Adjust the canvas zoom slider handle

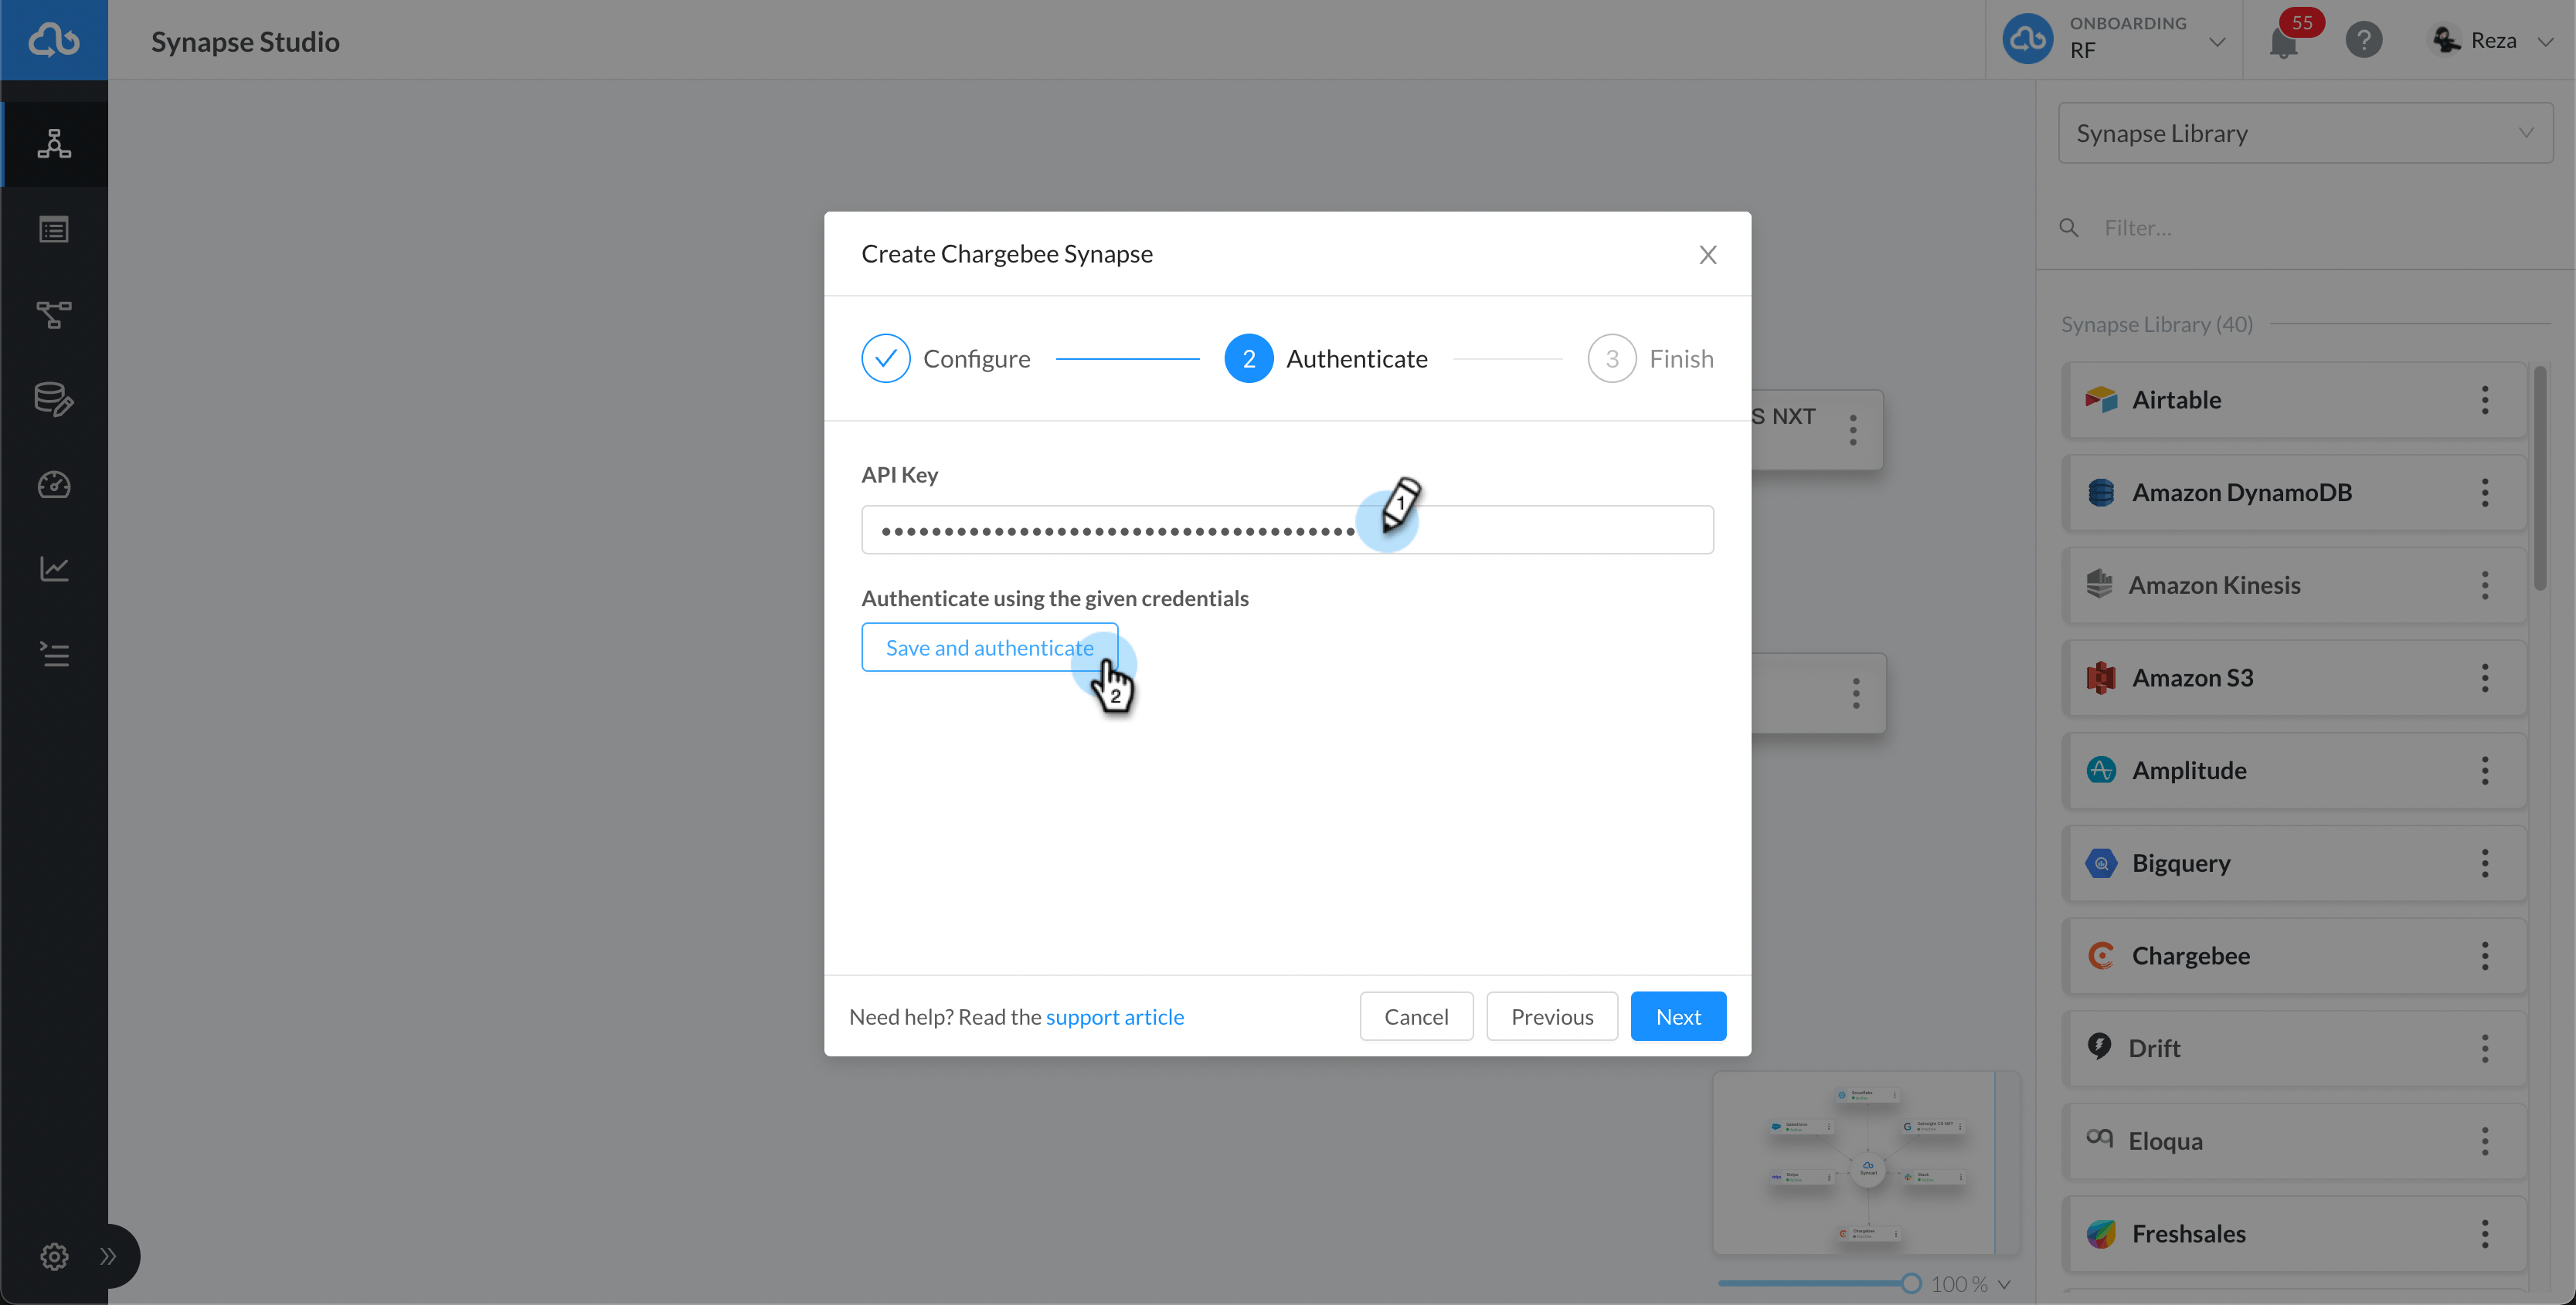coord(1911,1284)
